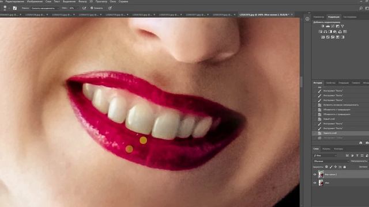This screenshot has height=207, width=369.
Task: Open the tool preset picker
Action: point(5,8)
